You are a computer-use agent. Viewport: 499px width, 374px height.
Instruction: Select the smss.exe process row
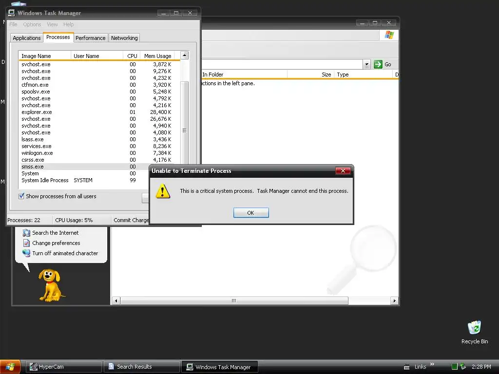[x=84, y=167]
